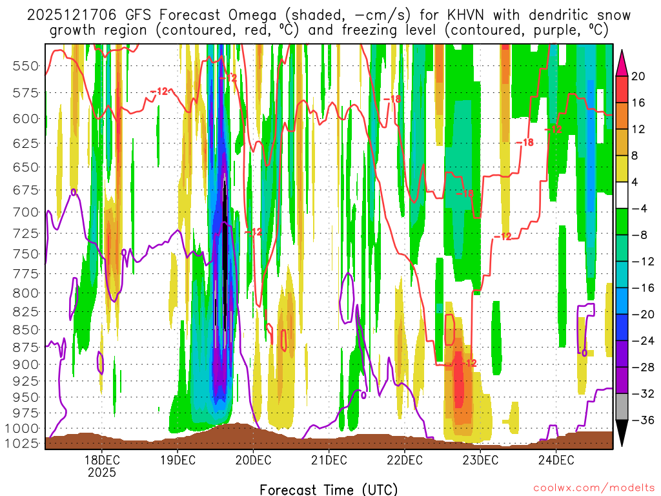Viewport: 661px width, 496px height.
Task: Select the 725 pressure level label
Action: click(x=26, y=233)
